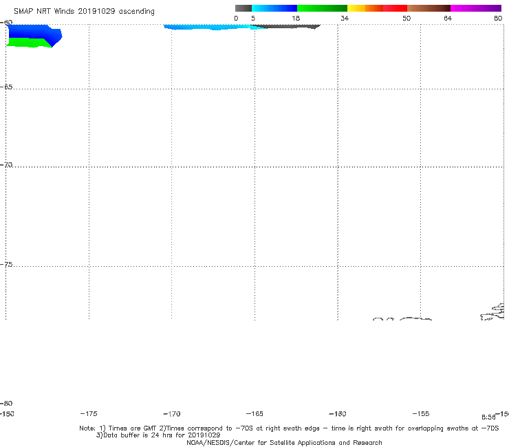Click the -155 longitude axis label
Viewport: 509px width, 447px height.
click(421, 414)
